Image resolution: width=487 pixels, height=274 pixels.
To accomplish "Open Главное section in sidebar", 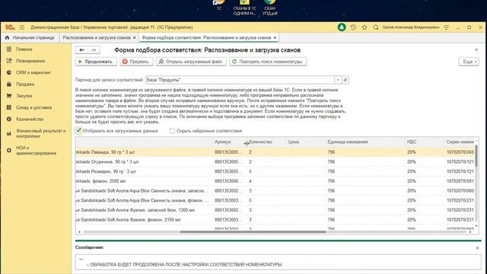I will click(x=24, y=49).
